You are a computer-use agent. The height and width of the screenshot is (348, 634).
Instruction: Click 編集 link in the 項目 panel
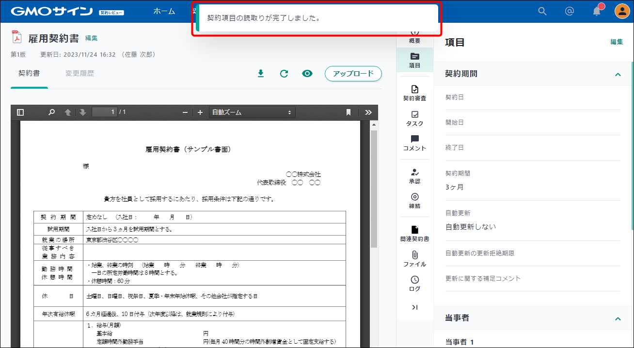pyautogui.click(x=616, y=42)
